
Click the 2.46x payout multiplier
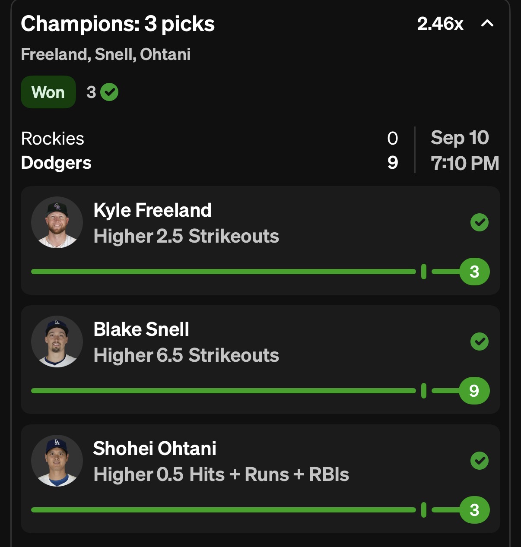click(440, 24)
